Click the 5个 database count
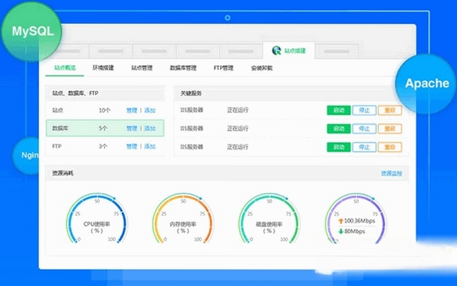The width and height of the screenshot is (457, 286). point(103,128)
